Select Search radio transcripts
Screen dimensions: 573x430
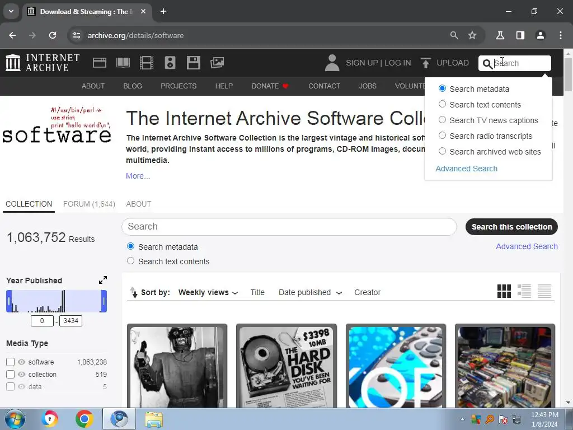tap(442, 135)
